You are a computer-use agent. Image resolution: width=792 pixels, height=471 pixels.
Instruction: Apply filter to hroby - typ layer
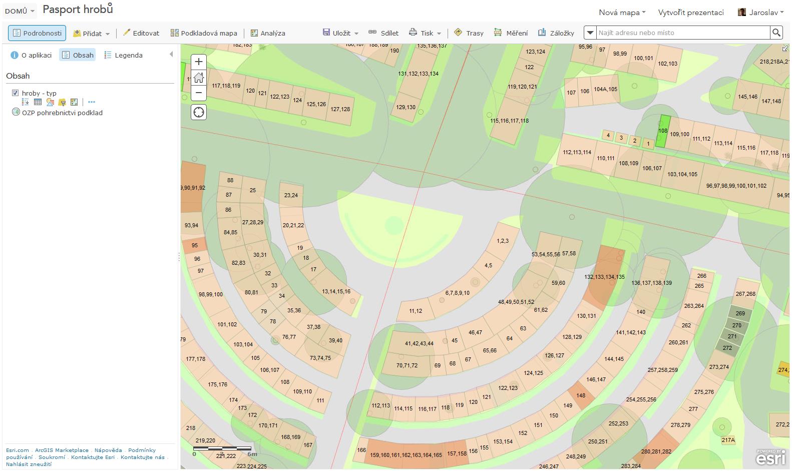point(62,102)
